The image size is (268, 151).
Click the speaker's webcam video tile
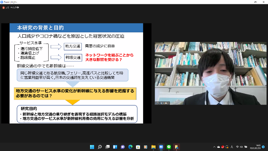click(211, 73)
